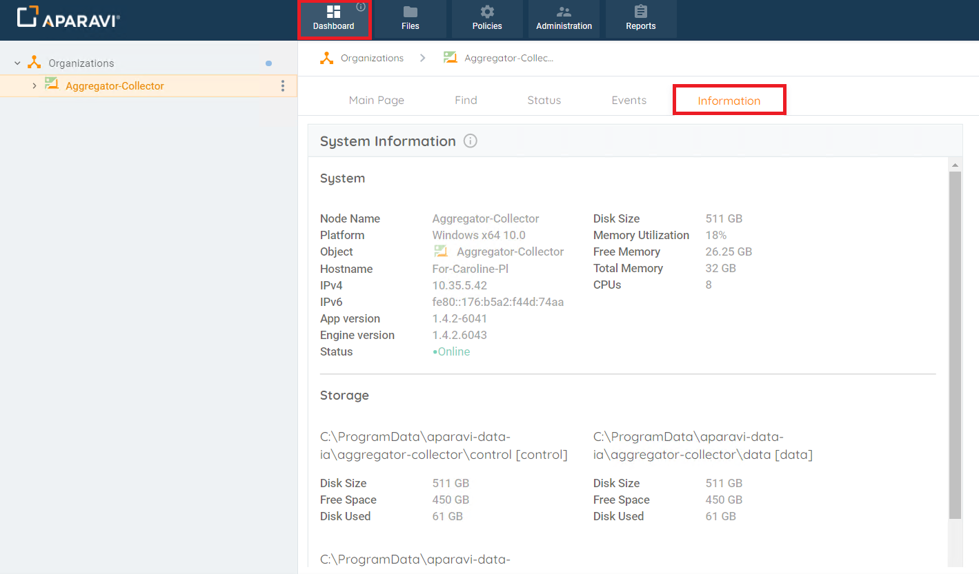Switch to the Find tab
This screenshot has width=979, height=574.
point(466,100)
